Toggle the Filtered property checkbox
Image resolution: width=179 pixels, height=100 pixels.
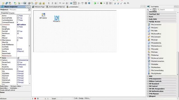tap(18, 38)
